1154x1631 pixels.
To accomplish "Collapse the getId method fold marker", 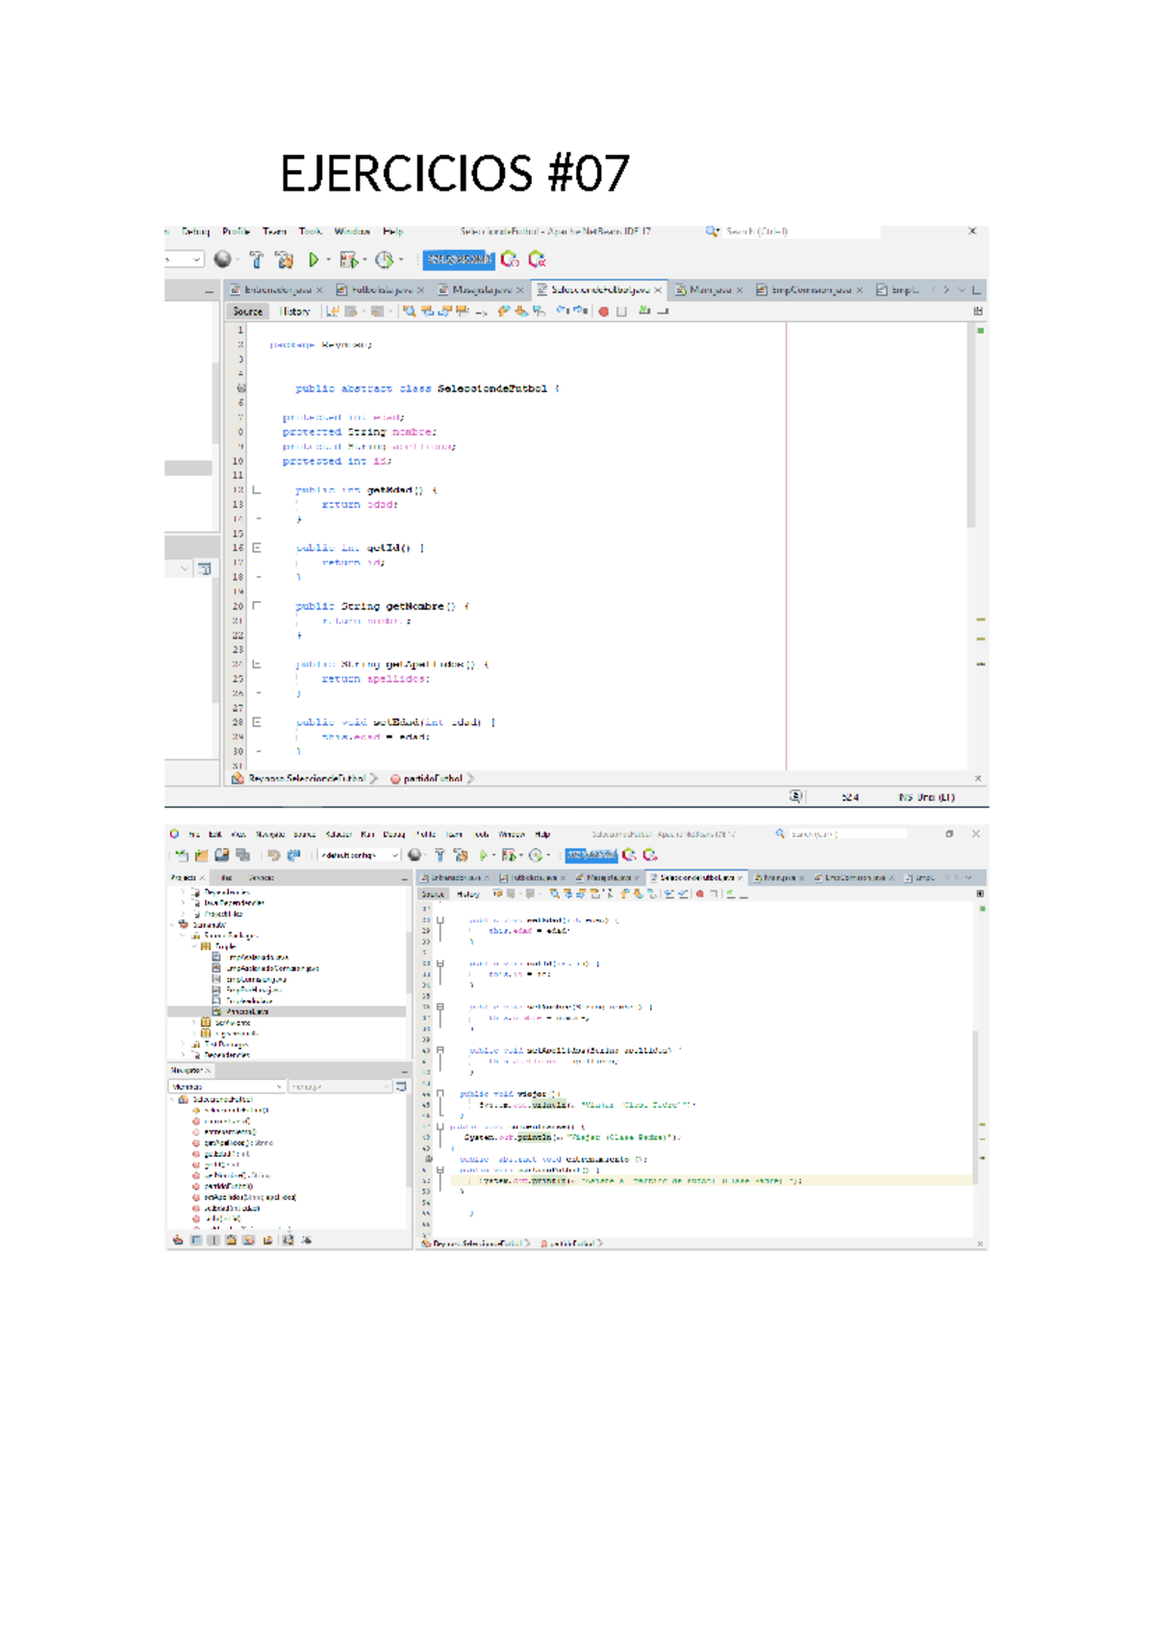I will click(x=257, y=548).
